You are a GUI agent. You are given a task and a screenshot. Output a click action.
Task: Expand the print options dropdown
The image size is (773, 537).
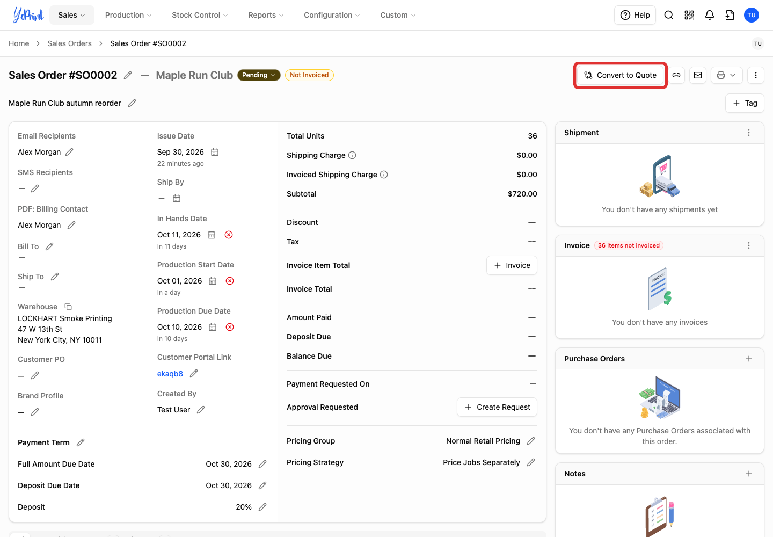click(727, 75)
